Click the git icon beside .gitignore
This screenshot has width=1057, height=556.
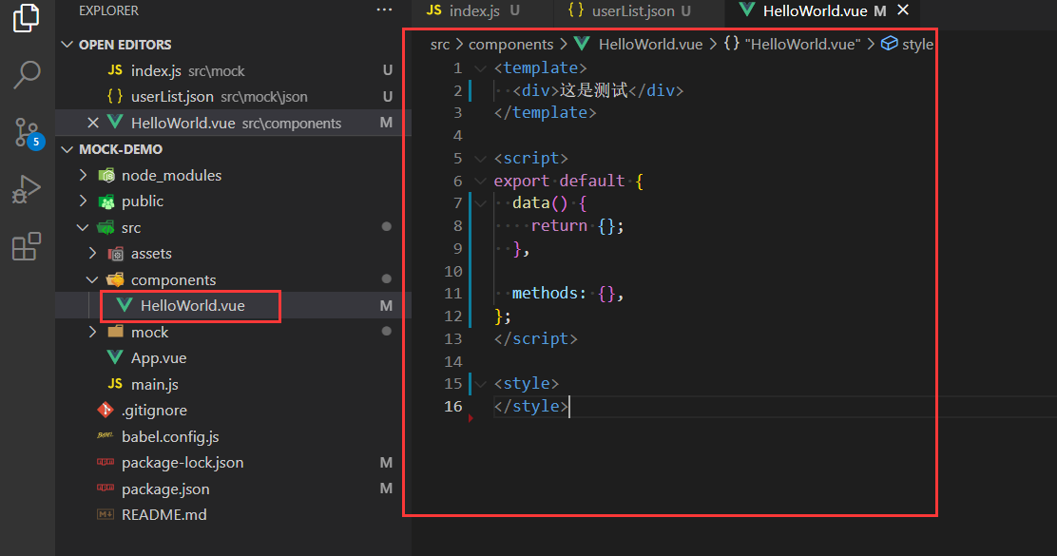click(x=106, y=410)
